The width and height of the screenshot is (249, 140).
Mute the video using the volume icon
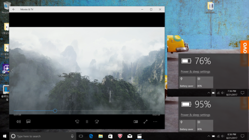click(x=18, y=122)
